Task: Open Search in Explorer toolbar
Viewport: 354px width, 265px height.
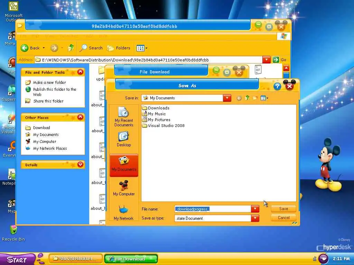Action: (x=91, y=48)
